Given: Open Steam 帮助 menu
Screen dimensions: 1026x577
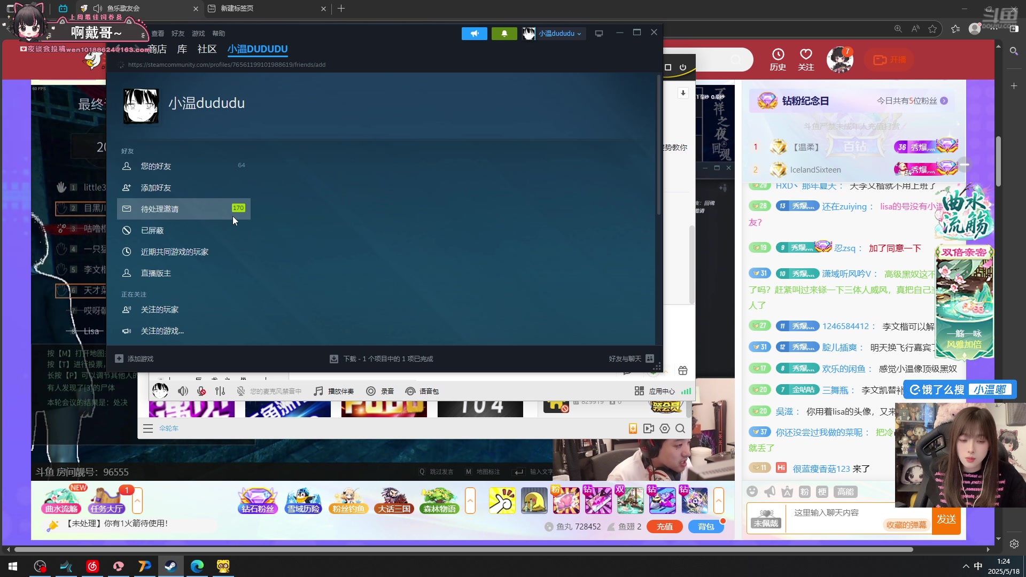Looking at the screenshot, I should tap(219, 33).
